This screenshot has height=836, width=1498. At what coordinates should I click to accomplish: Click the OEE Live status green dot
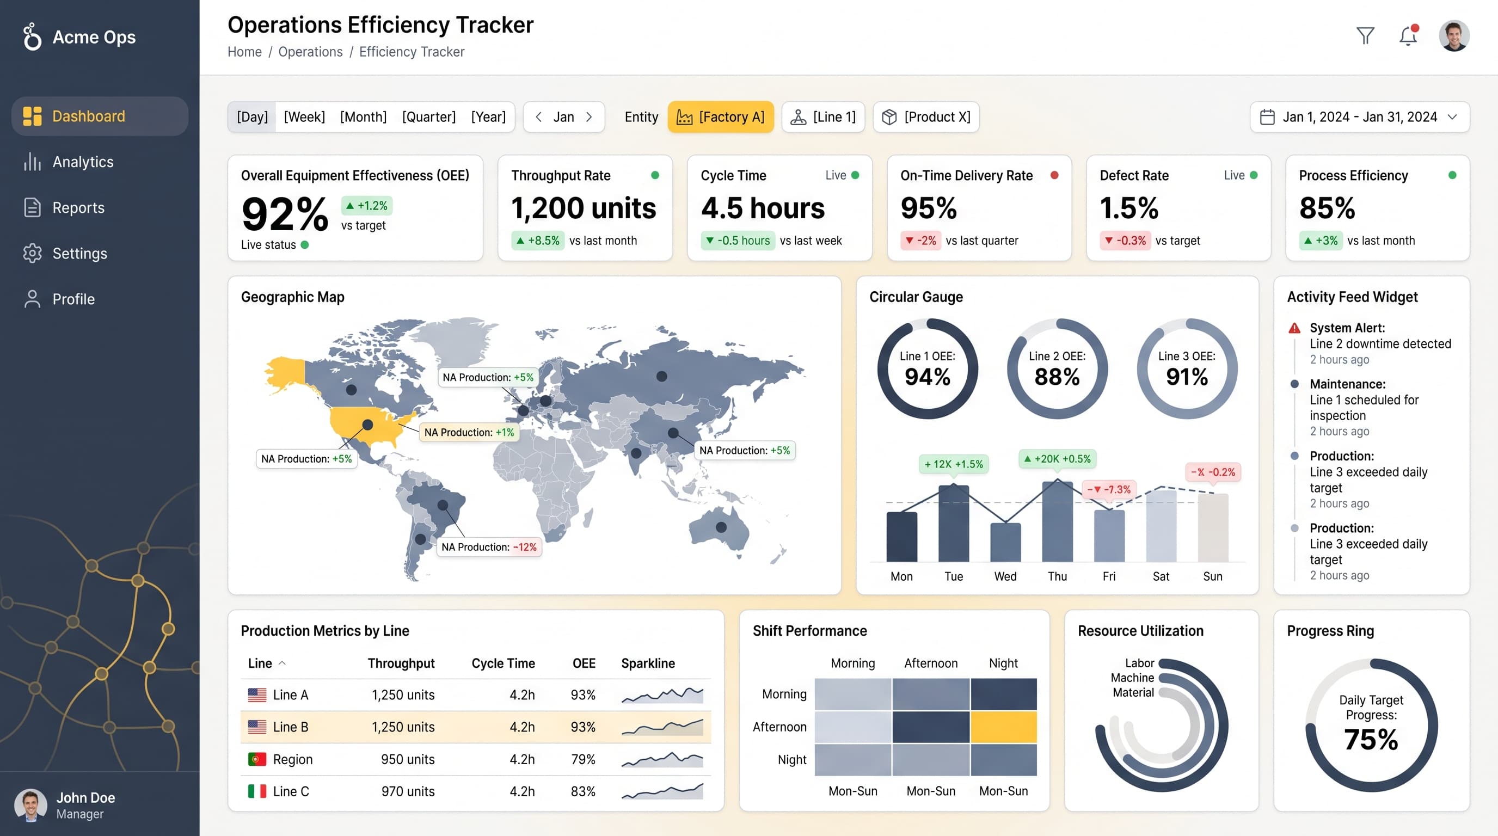(x=305, y=245)
